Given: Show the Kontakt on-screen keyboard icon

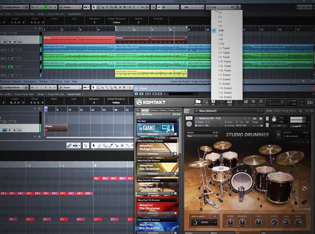Looking at the screenshot, I should pyautogui.click(x=229, y=102).
